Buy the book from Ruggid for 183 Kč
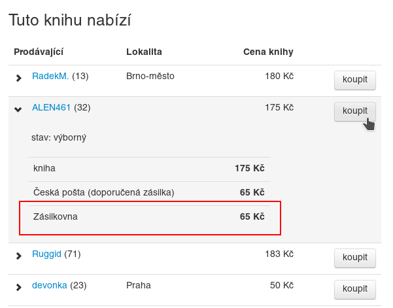The width and height of the screenshot is (393, 308). [355, 258]
